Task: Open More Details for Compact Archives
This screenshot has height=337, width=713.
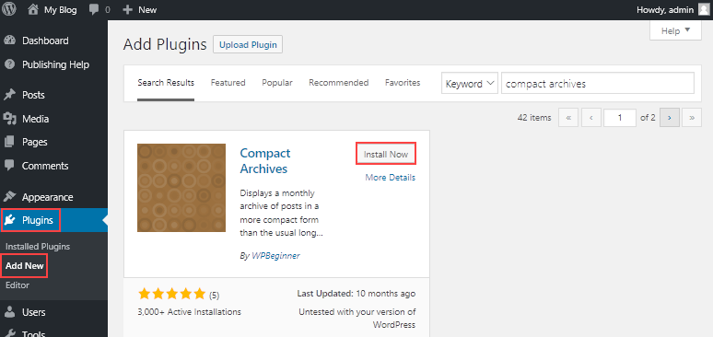Action: [391, 178]
